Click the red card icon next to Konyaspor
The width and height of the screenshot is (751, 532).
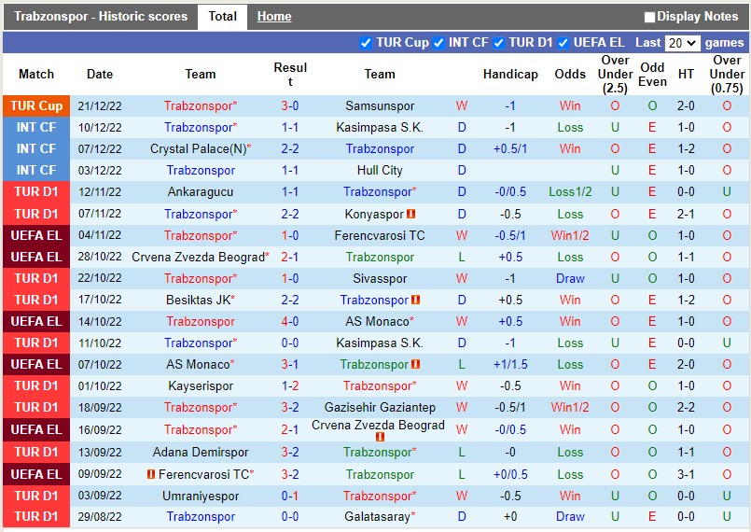click(411, 214)
